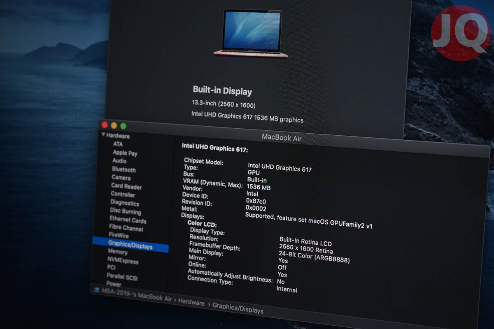
Task: Click the "Mirror:" label
Action: point(197,258)
